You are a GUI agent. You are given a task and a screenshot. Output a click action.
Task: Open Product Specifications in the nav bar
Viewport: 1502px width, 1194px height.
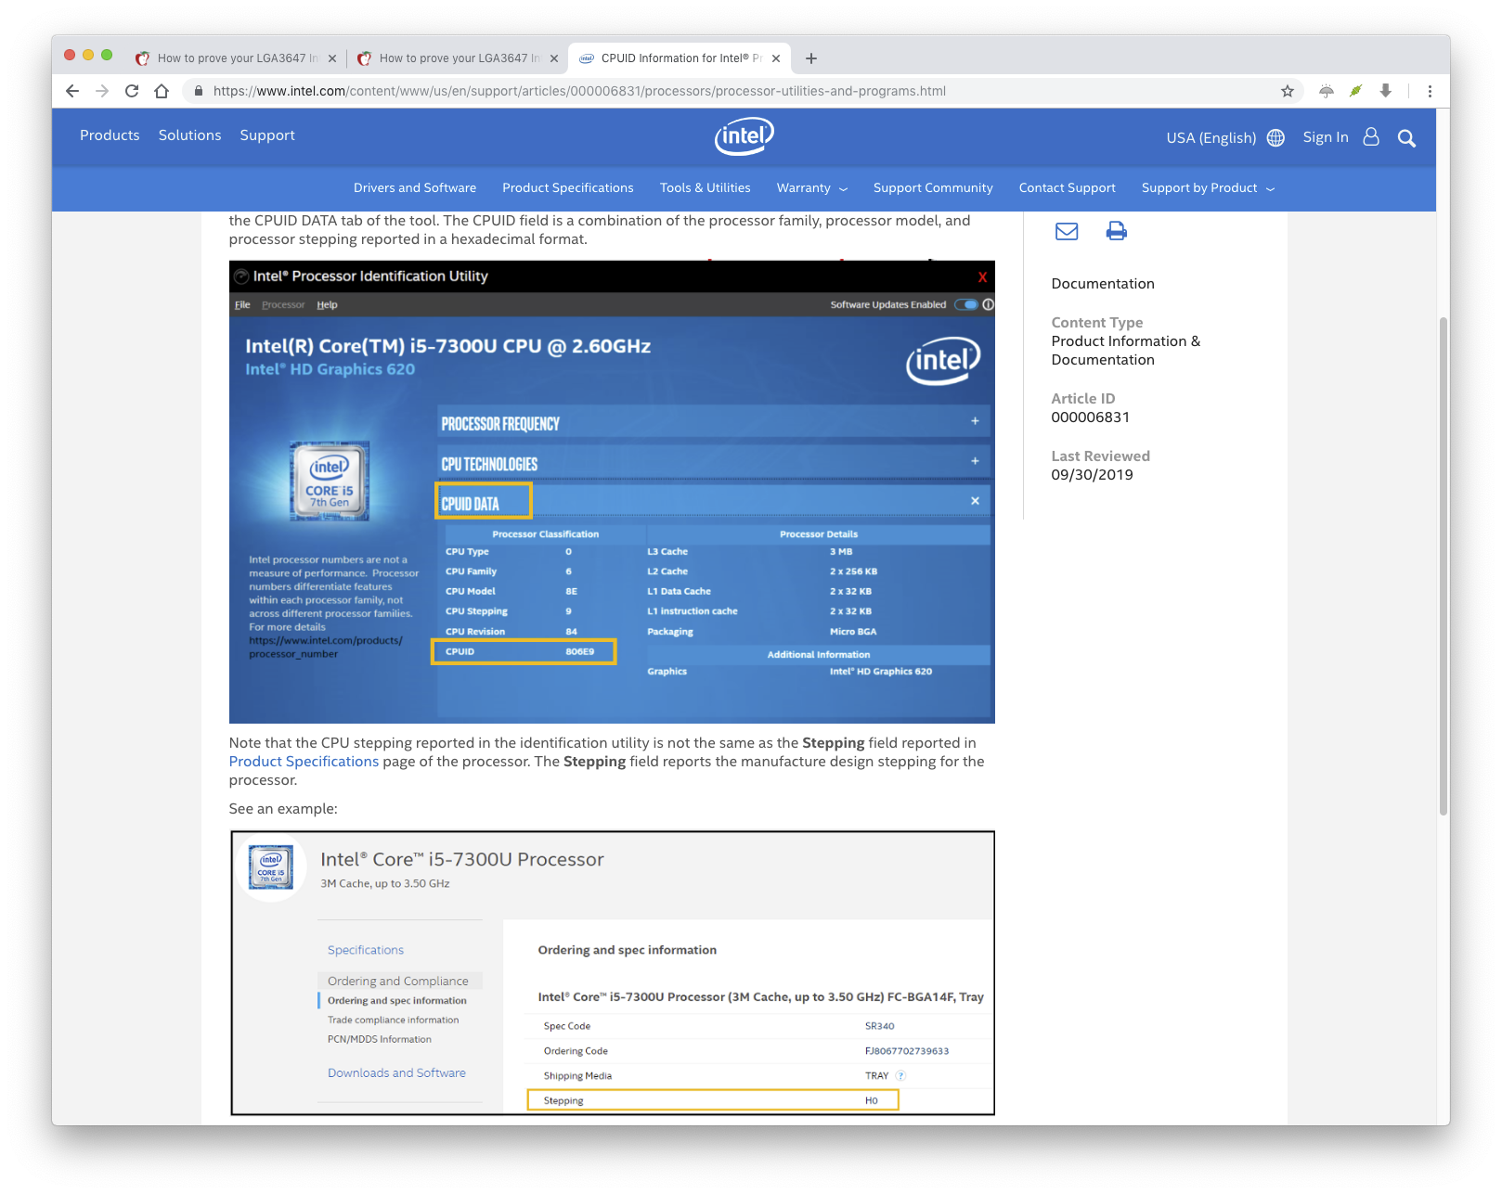pos(568,187)
